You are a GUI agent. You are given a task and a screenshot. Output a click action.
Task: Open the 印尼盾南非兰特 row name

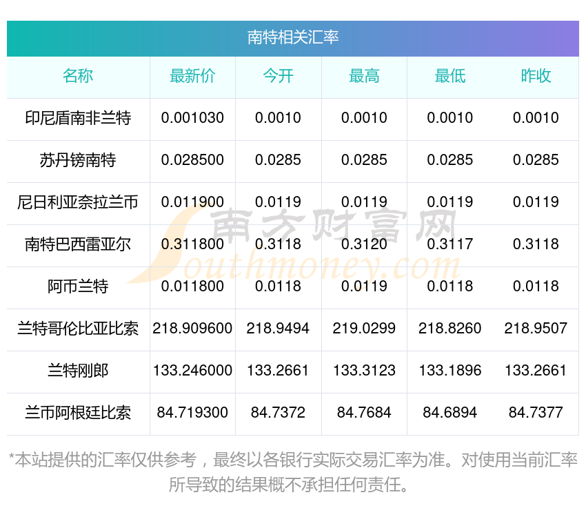tap(78, 118)
